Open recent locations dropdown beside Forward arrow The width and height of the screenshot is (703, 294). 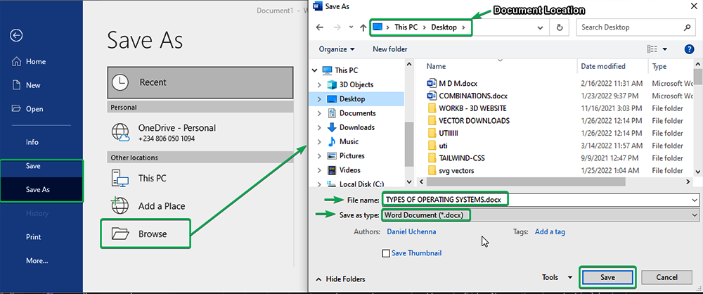351,28
